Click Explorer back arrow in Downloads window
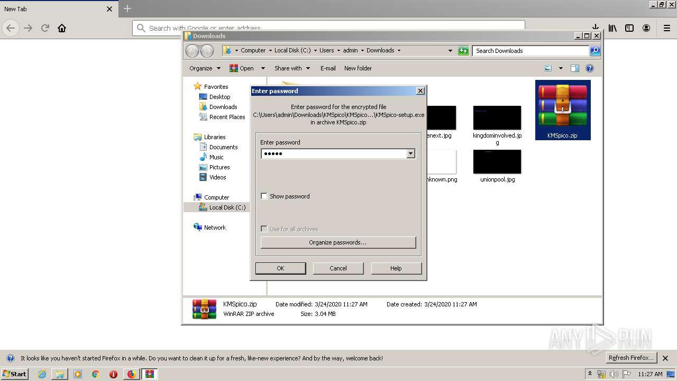The image size is (677, 381). (x=192, y=51)
